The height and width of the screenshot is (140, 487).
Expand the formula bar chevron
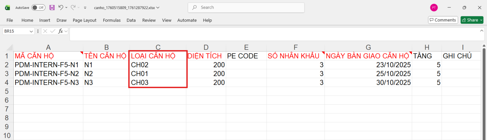pyautogui.click(x=482, y=31)
